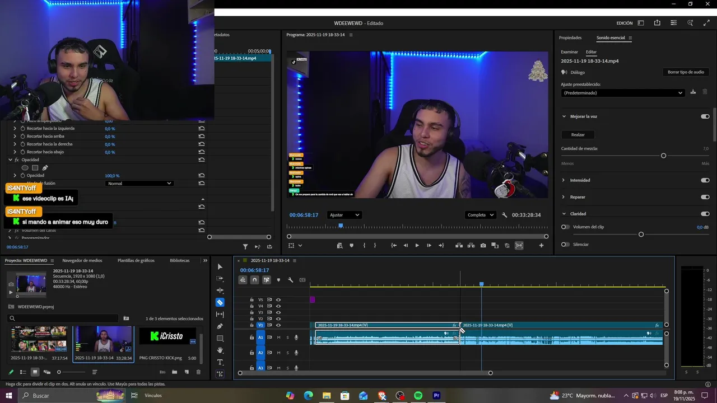
Task: Toggle captions CC track button
Action: (302, 280)
